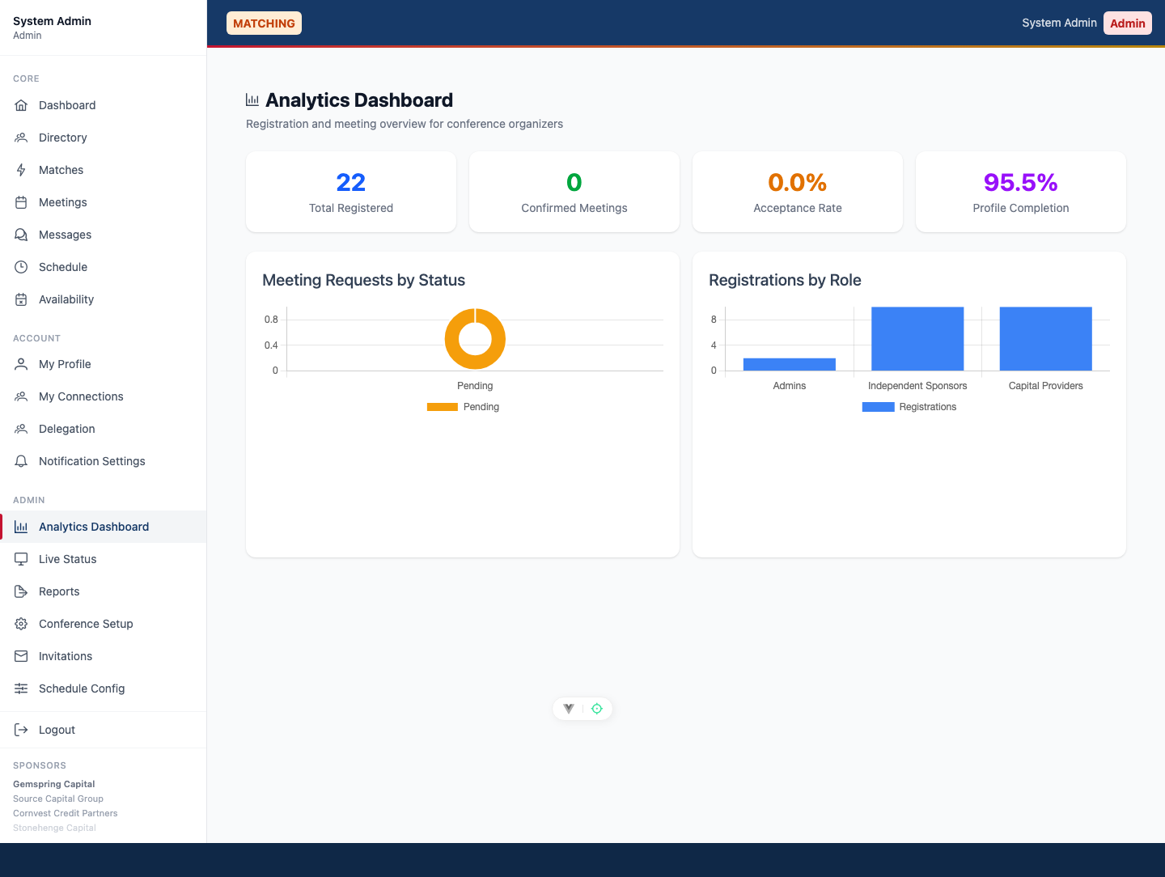Image resolution: width=1165 pixels, height=877 pixels.
Task: Click the Availability calendar icon
Action: click(21, 299)
